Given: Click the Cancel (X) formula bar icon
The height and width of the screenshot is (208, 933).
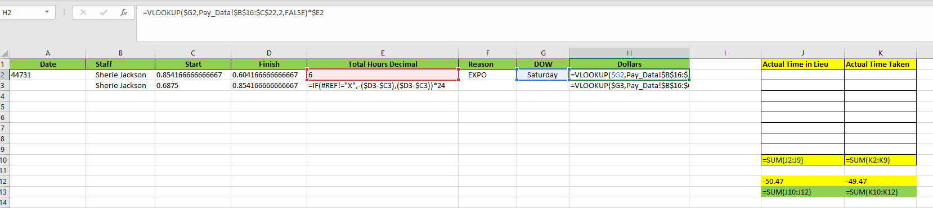Looking at the screenshot, I should pyautogui.click(x=83, y=12).
